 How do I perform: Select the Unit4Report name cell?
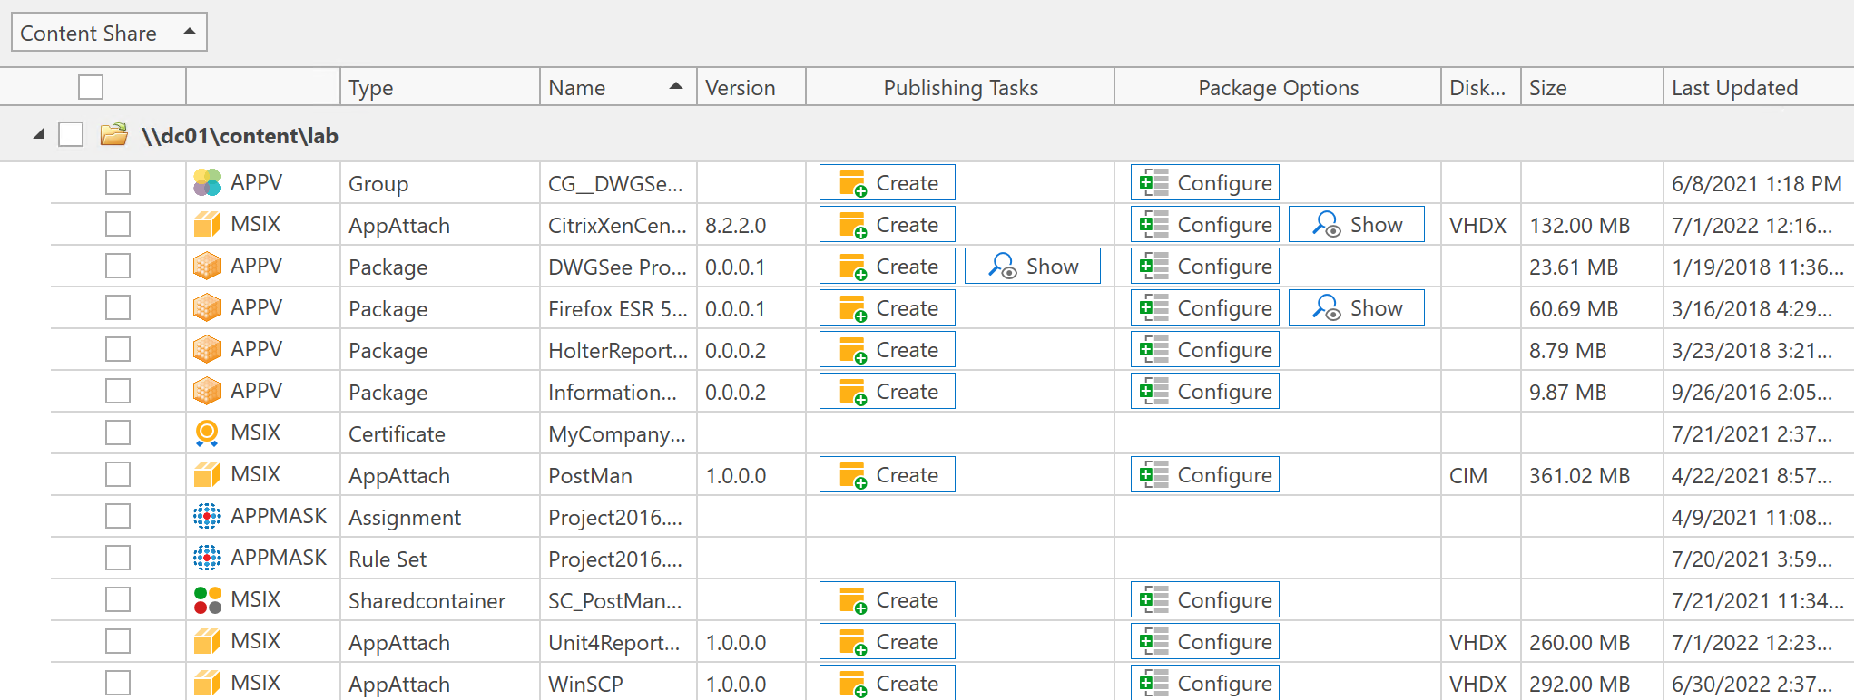tap(615, 643)
